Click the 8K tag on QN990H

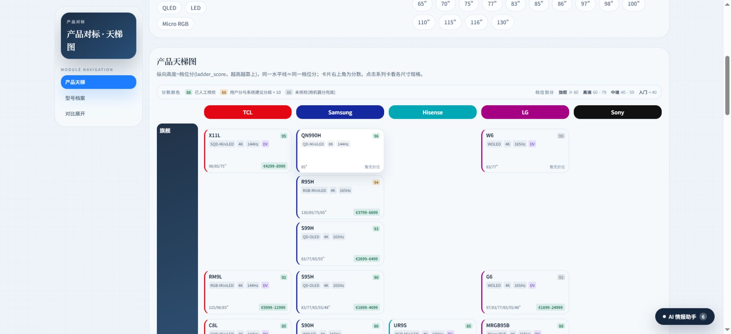click(331, 144)
